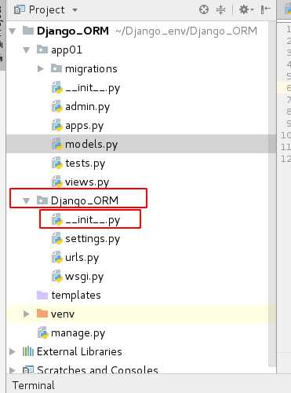Image resolution: width=291 pixels, height=393 pixels.
Task: Click the apps.py file icon
Action: [x=56, y=125]
